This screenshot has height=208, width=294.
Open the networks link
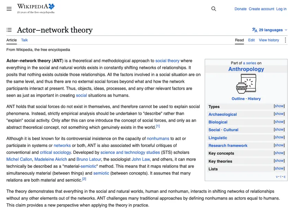click(62, 146)
